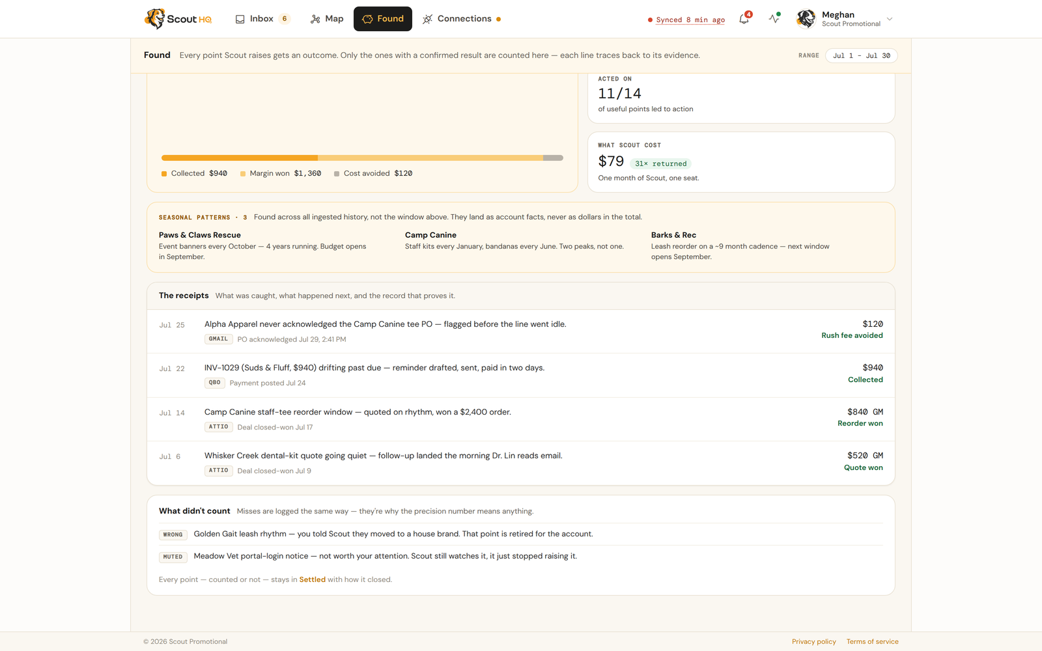Image resolution: width=1042 pixels, height=651 pixels.
Task: Open the Camp Canine staff-tee reorder receipt
Action: click(521, 419)
